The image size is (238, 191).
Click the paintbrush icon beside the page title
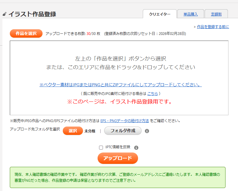(x=4, y=14)
